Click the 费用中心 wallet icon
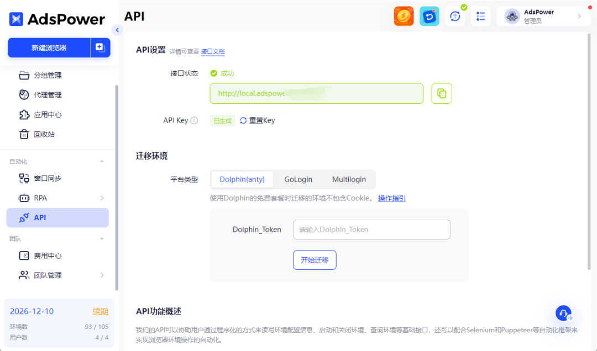This screenshot has width=597, height=351. [24, 256]
